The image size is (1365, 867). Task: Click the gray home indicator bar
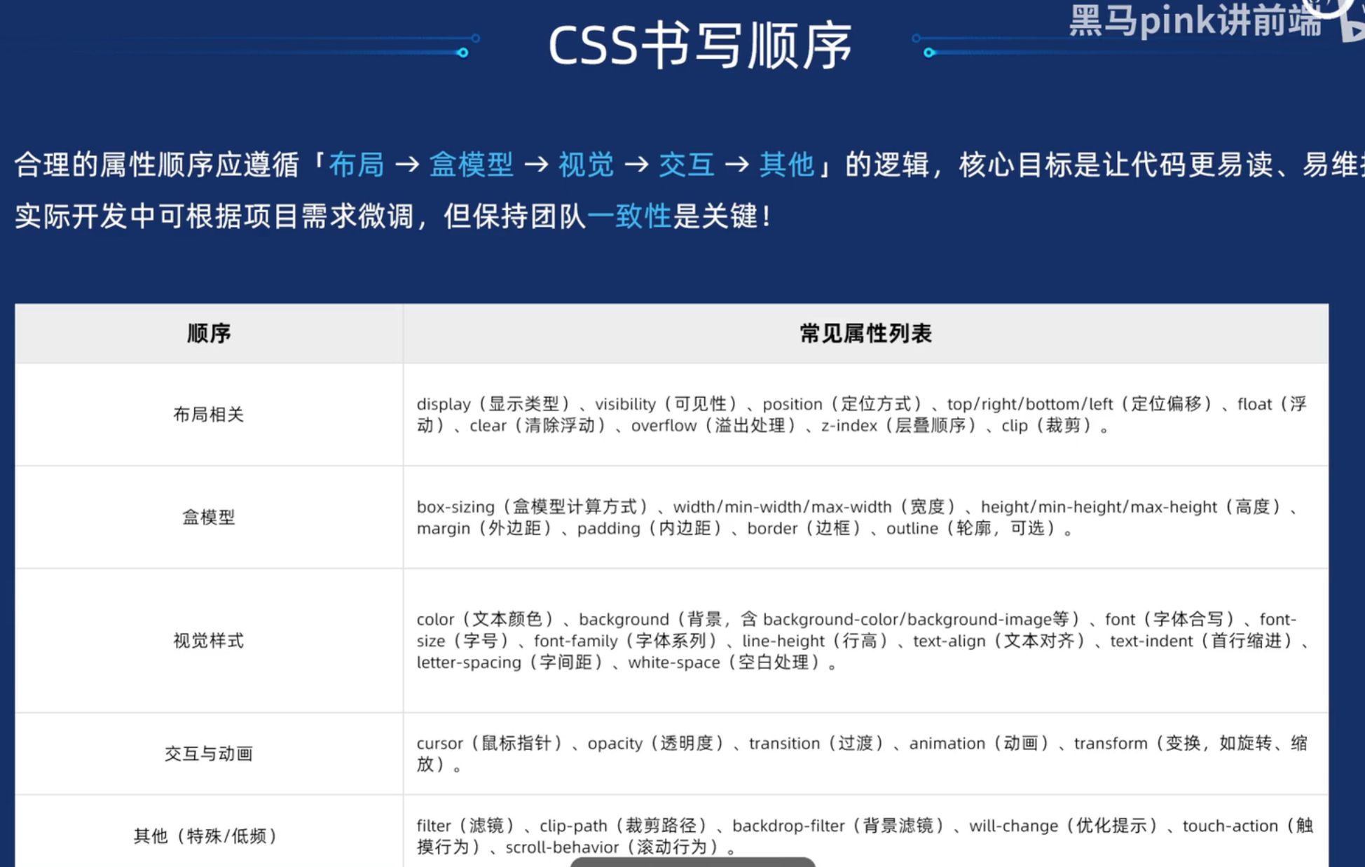[x=692, y=862]
